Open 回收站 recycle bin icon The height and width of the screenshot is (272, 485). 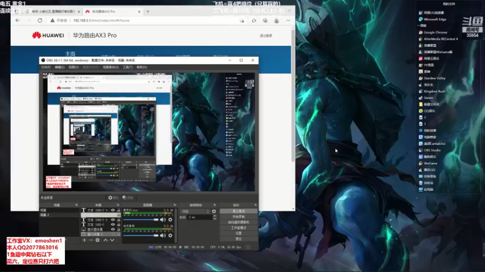[426, 183]
